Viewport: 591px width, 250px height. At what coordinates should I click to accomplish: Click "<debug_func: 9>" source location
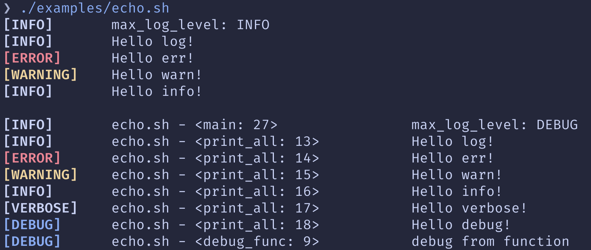[258, 241]
